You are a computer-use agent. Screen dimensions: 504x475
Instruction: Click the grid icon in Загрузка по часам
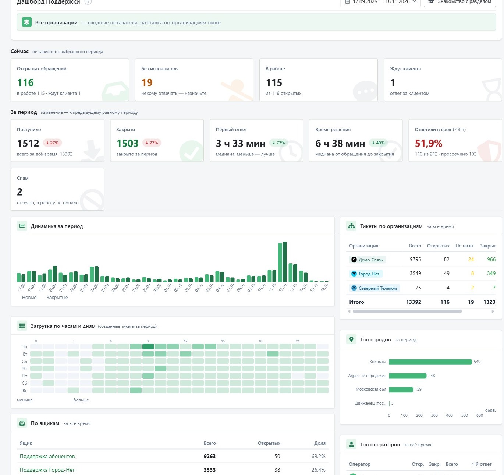coord(22,326)
